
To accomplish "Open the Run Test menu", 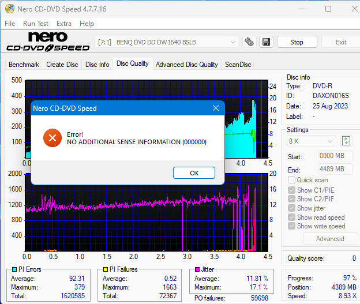I will point(36,24).
